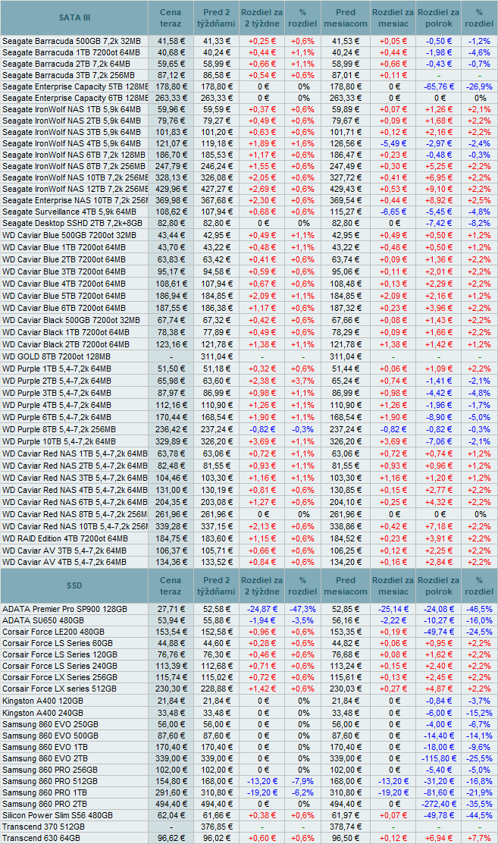Click WD GOLD 8TB two-weeks-ago price 311,04 €

(x=217, y=356)
